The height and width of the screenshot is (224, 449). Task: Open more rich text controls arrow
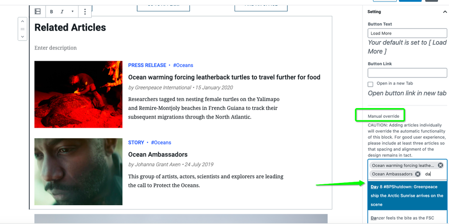(x=72, y=11)
